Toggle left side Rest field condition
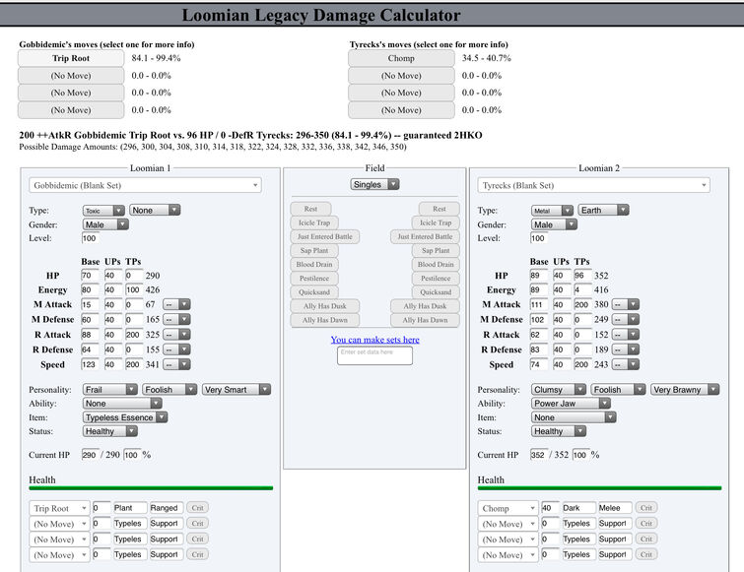This screenshot has height=572, width=744. pyautogui.click(x=310, y=209)
